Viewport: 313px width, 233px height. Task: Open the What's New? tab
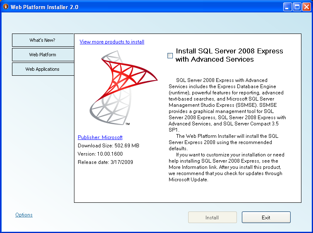tap(43, 40)
